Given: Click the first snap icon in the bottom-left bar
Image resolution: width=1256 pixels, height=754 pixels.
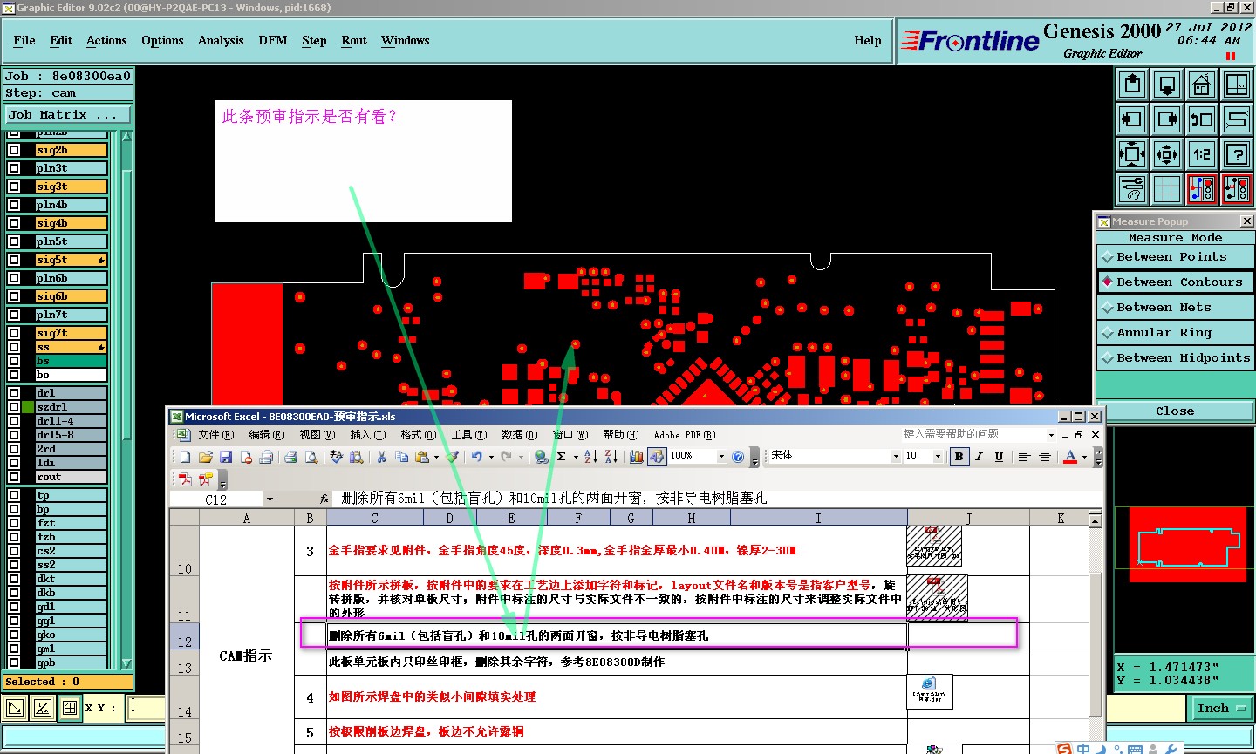Looking at the screenshot, I should tap(15, 708).
